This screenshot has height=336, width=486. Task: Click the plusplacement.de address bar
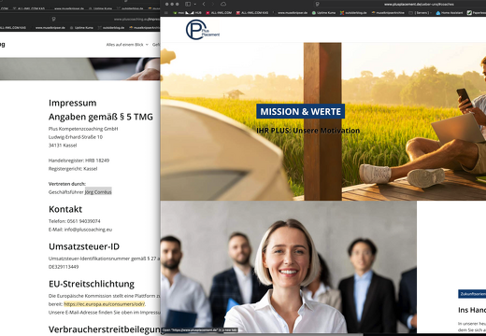coord(419,4)
